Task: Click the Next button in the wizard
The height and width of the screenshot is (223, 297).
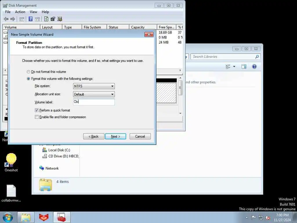Action: pyautogui.click(x=115, y=136)
